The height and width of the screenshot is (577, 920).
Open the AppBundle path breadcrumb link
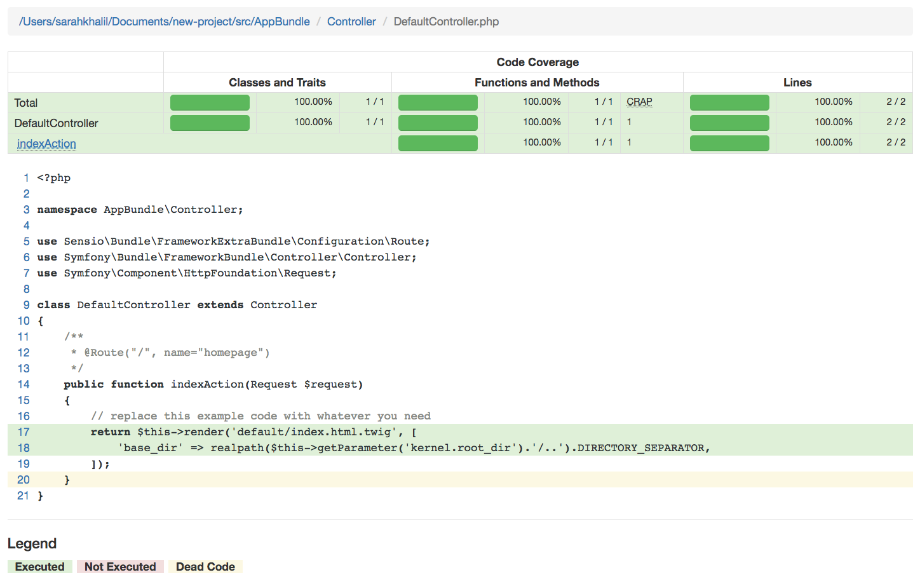165,22
